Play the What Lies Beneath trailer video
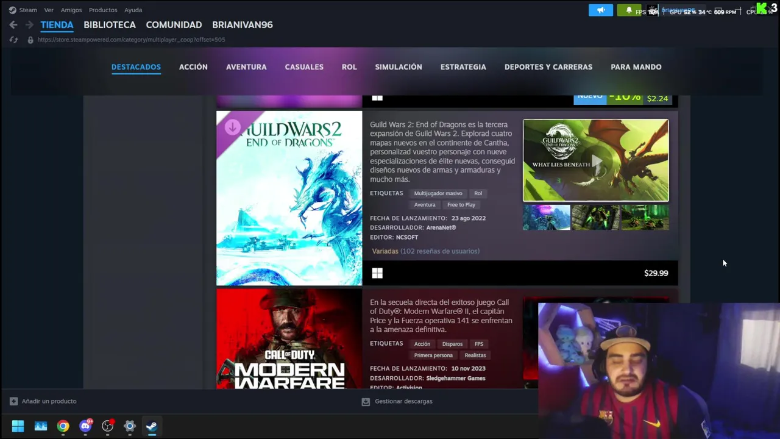The image size is (780, 439). pyautogui.click(x=595, y=160)
